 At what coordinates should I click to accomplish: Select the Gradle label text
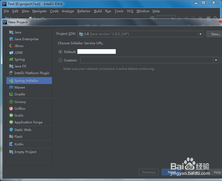coord(20,94)
